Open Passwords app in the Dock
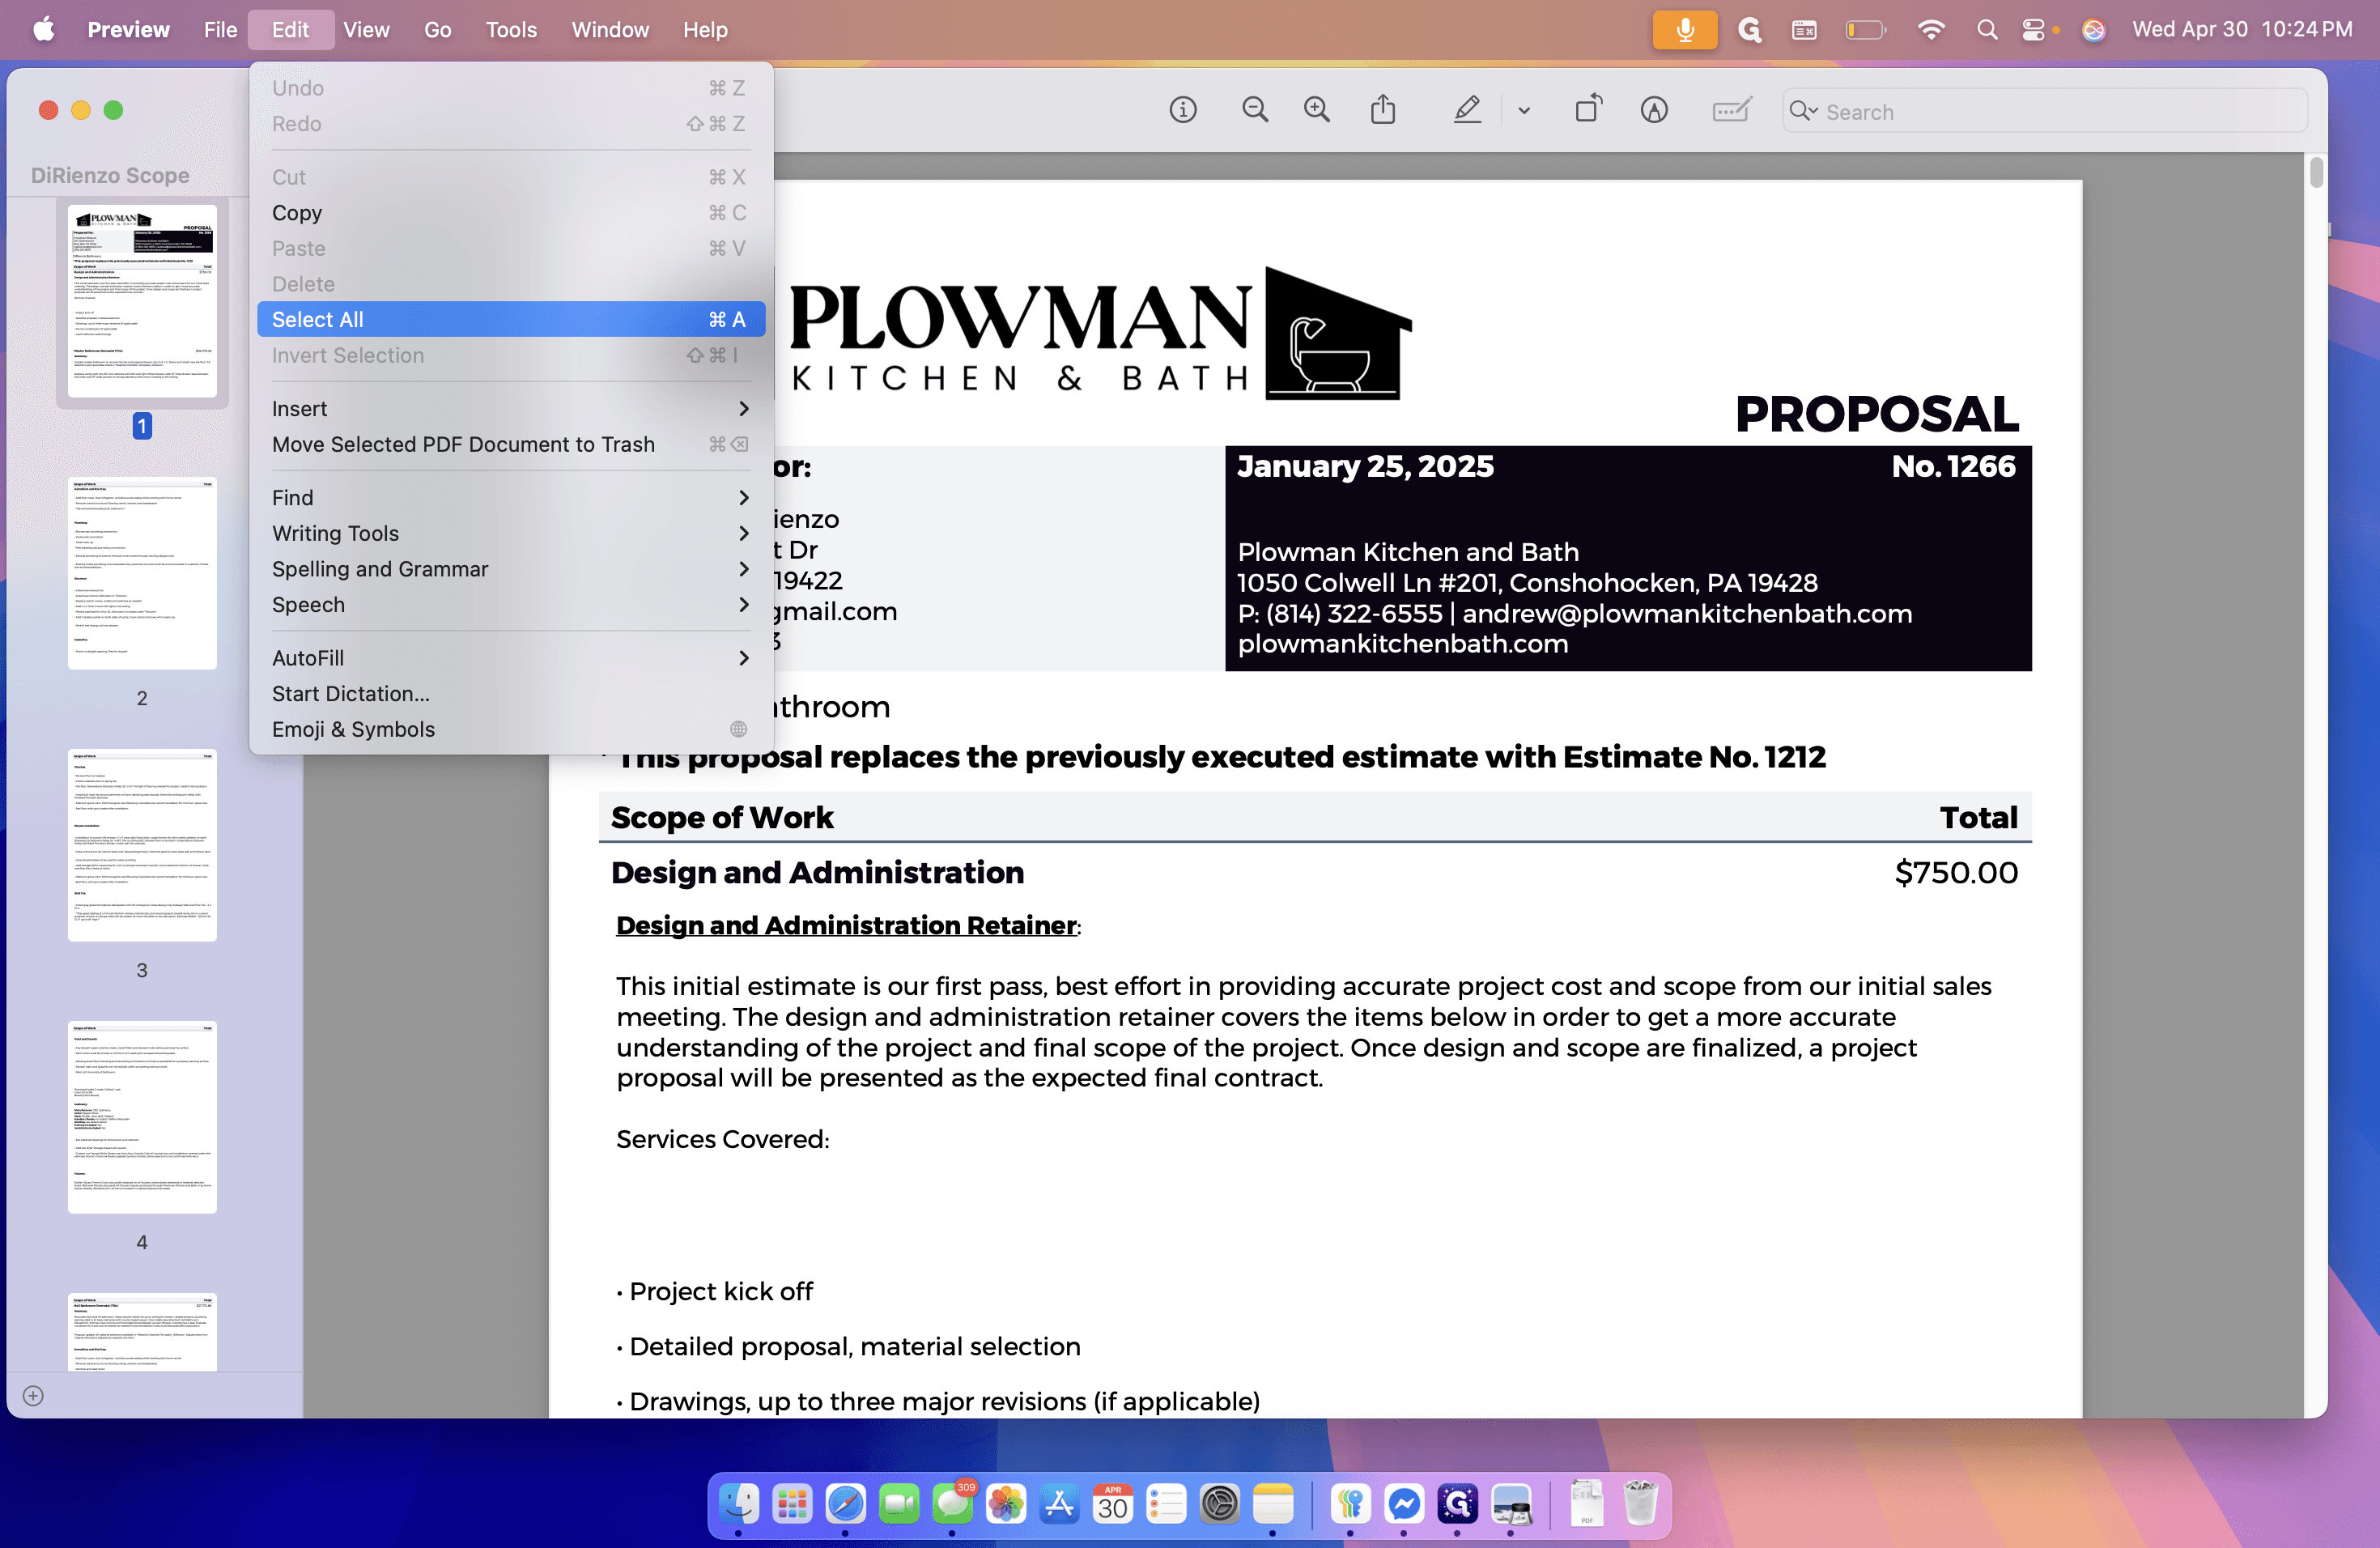 point(1350,1503)
